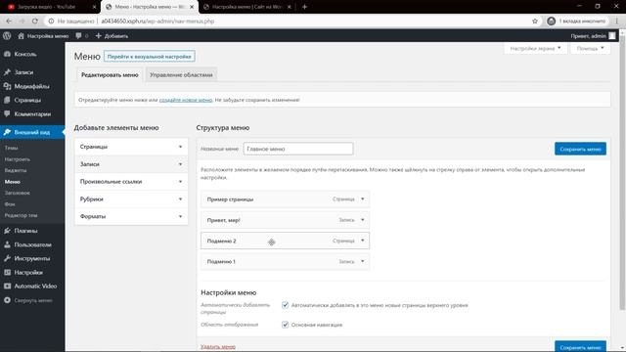Click the plus Добавить item in the admin bar
Viewport: 626px width, 352px height.
[112, 36]
